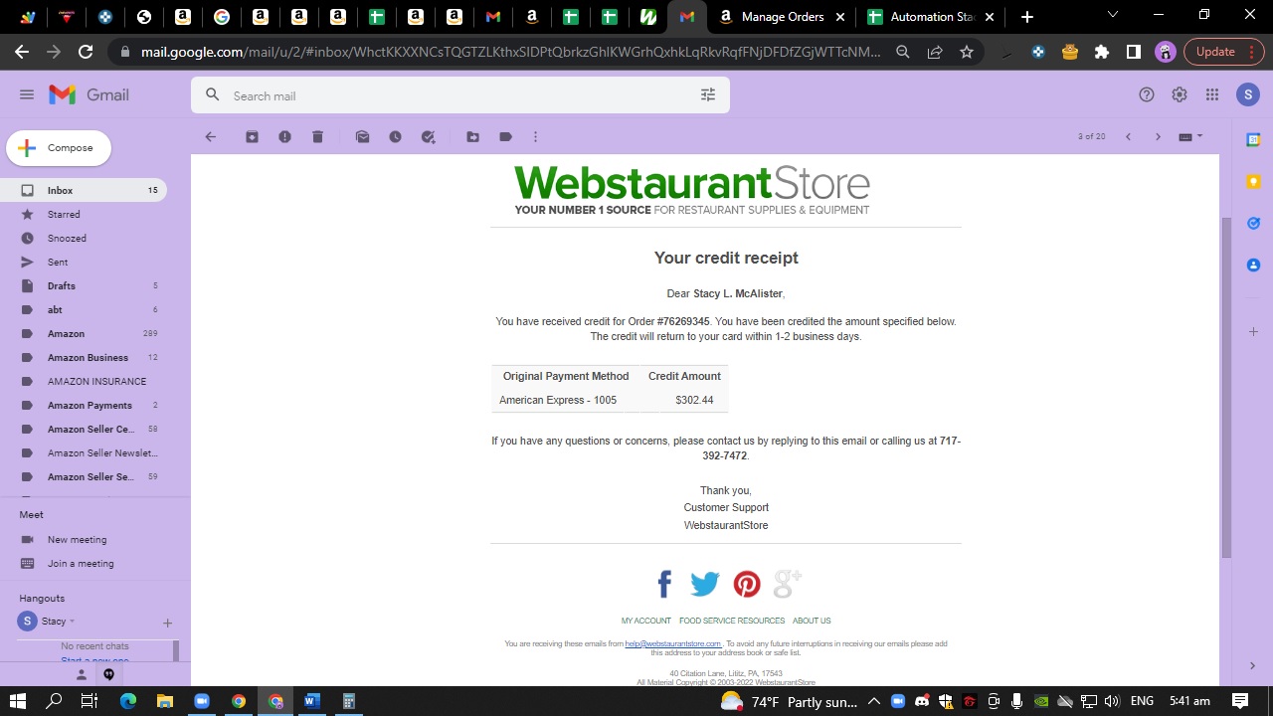Show search options filter icon
1273x716 pixels.
(x=708, y=95)
